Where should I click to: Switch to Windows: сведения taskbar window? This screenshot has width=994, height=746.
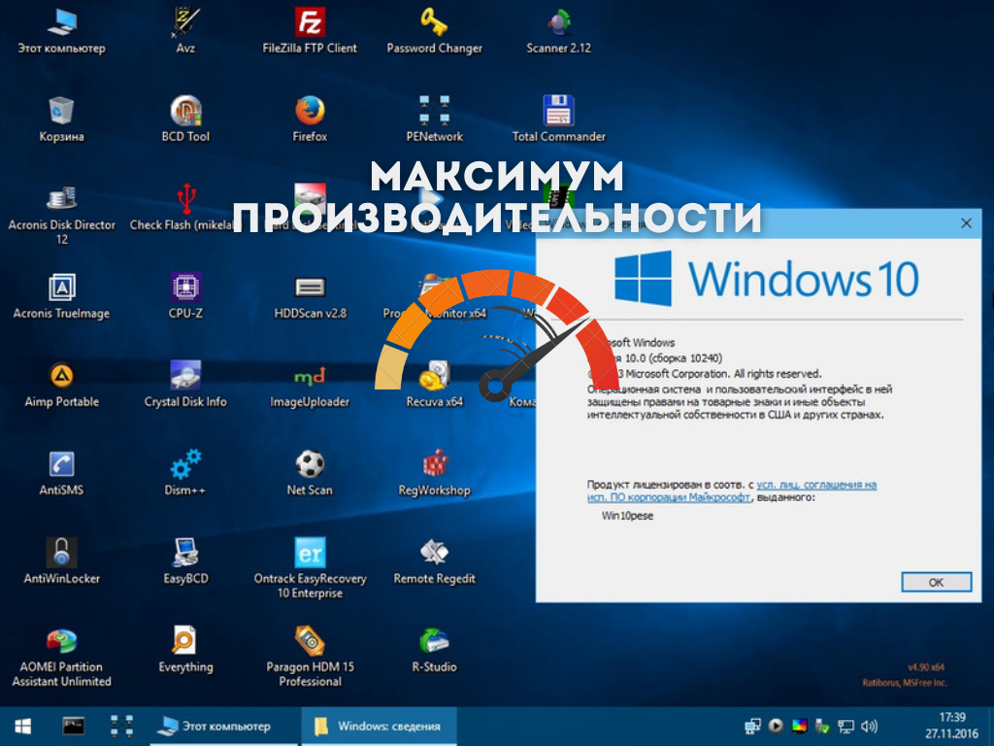coord(380,726)
